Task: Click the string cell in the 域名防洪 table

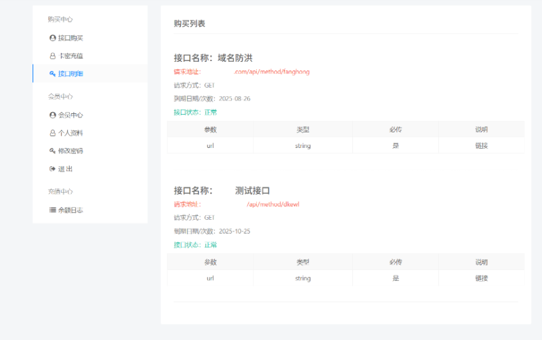Action: pyautogui.click(x=303, y=146)
